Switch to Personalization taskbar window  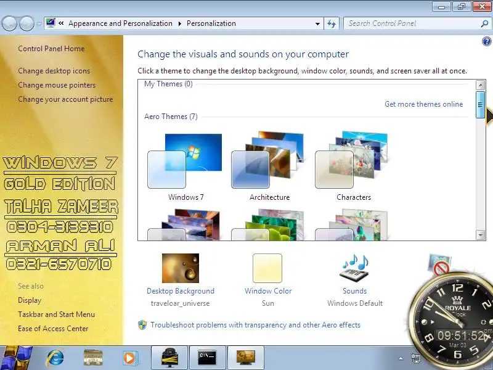point(245,358)
